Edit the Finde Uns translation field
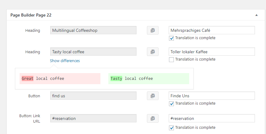 pyautogui.click(x=212, y=96)
